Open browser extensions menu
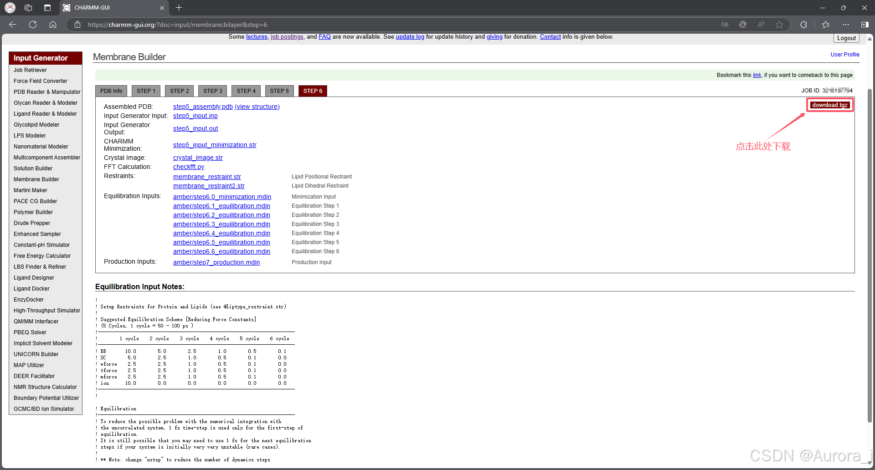875x470 pixels. [803, 25]
